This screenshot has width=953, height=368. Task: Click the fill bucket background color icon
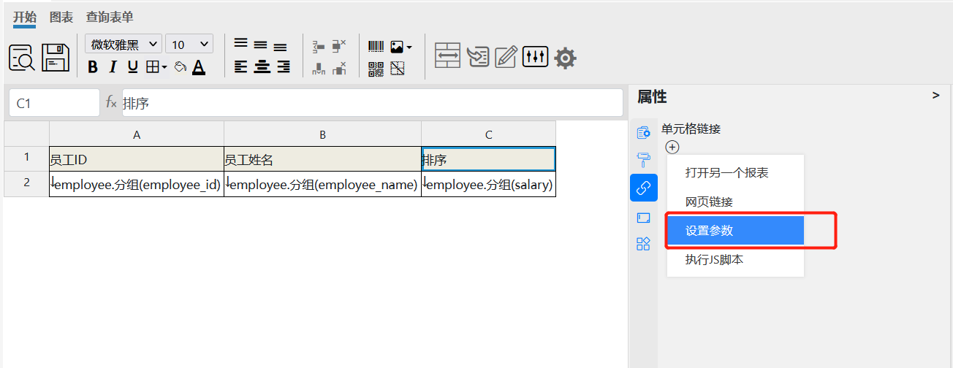[180, 67]
